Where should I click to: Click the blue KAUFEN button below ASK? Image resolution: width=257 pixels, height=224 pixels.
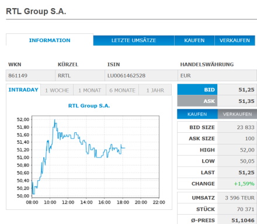pos(197,114)
